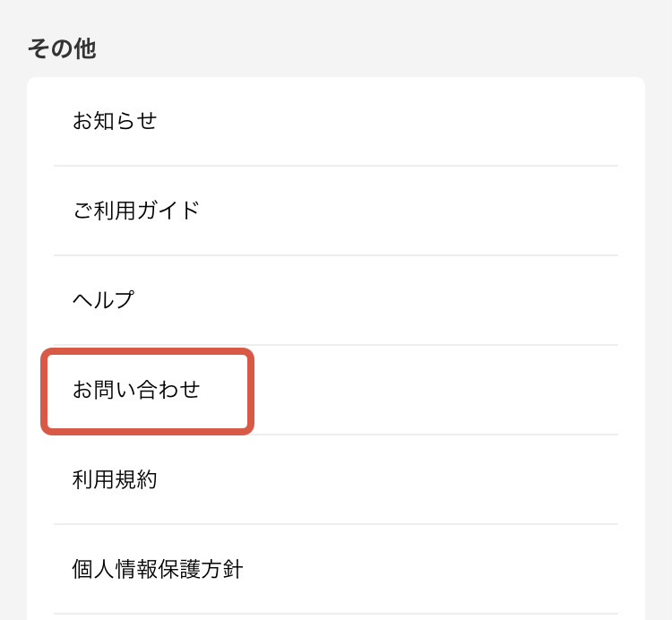Choose the Help (ヘルプ) row
The image size is (672, 620).
(335, 300)
